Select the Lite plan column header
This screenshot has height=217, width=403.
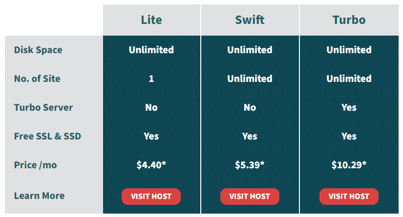tap(151, 20)
